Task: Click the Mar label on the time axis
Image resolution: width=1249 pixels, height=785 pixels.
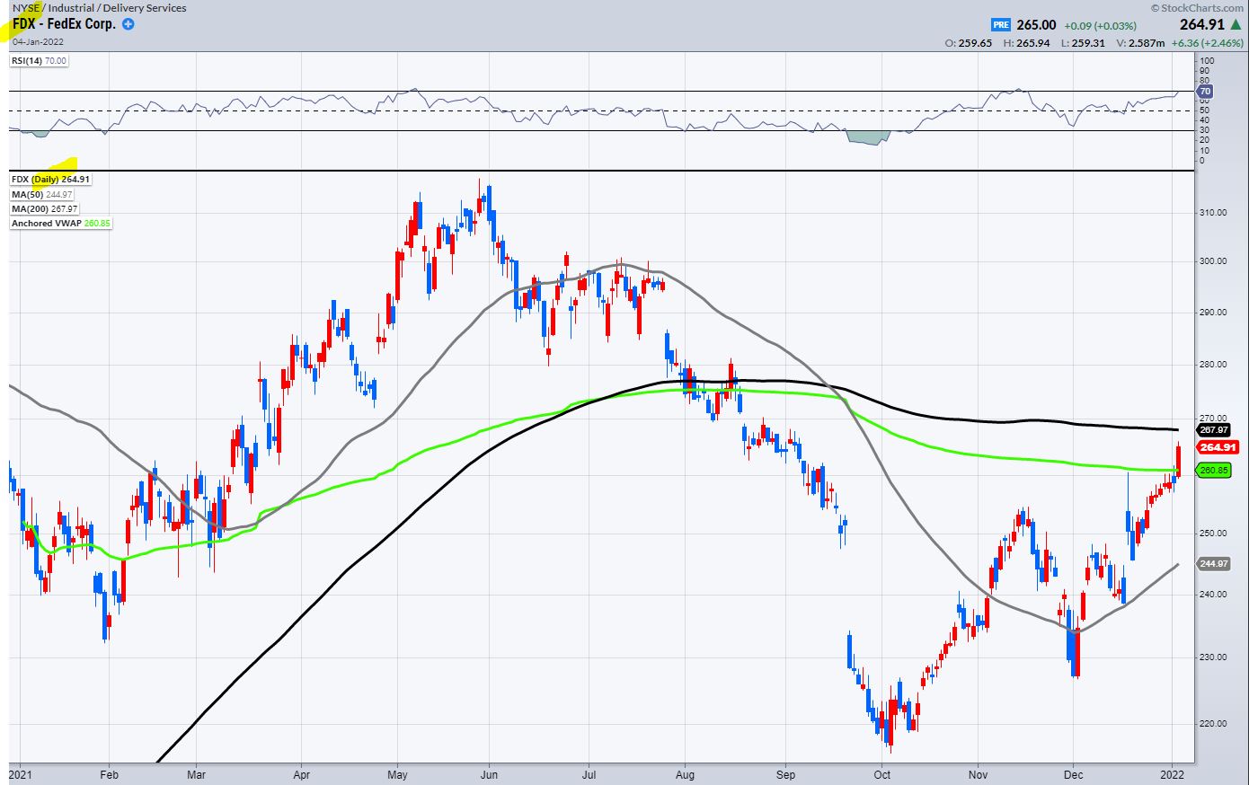Action: pyautogui.click(x=196, y=774)
